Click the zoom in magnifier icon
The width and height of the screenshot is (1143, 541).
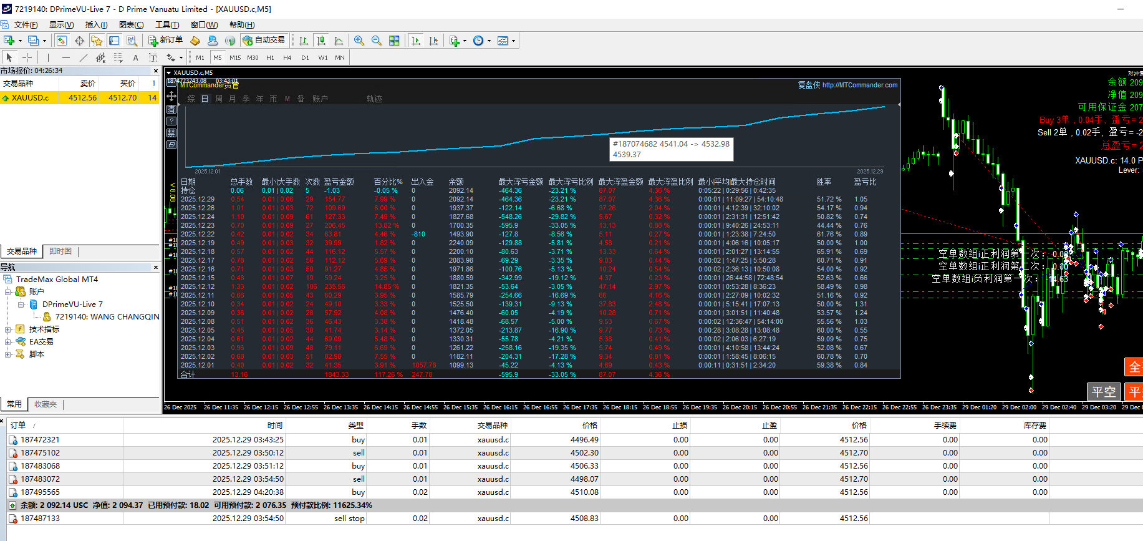coord(359,41)
